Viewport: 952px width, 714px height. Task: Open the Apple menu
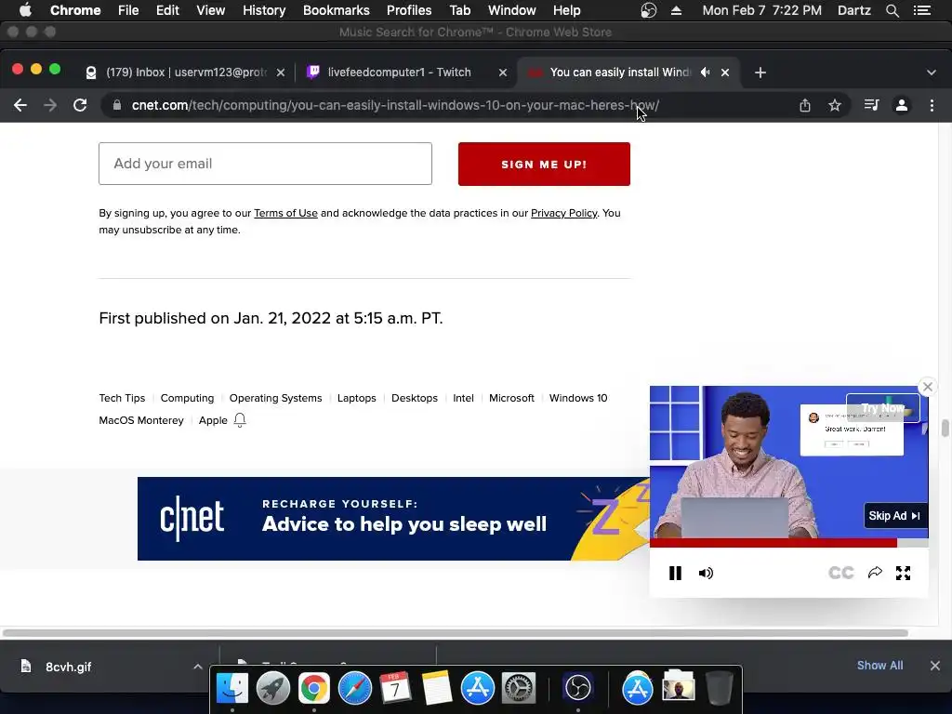click(25, 10)
